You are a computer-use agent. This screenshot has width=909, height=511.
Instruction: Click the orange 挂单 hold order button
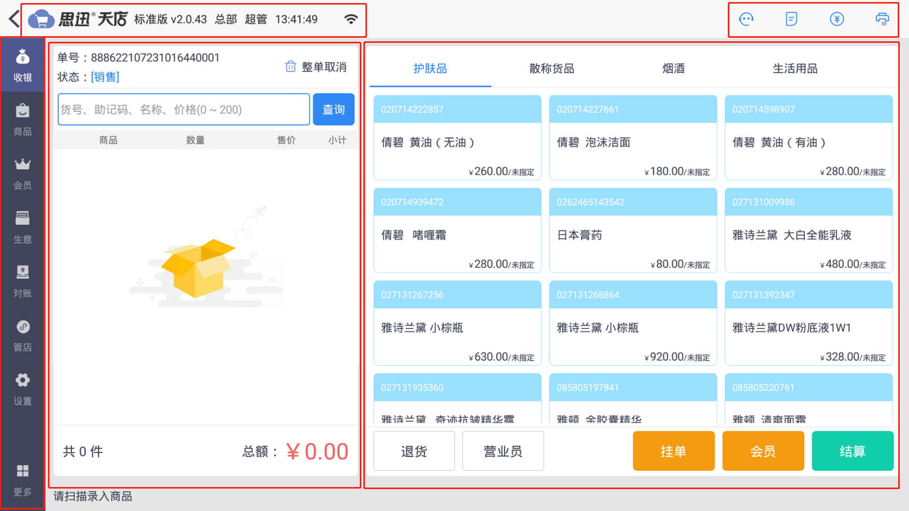(x=674, y=451)
